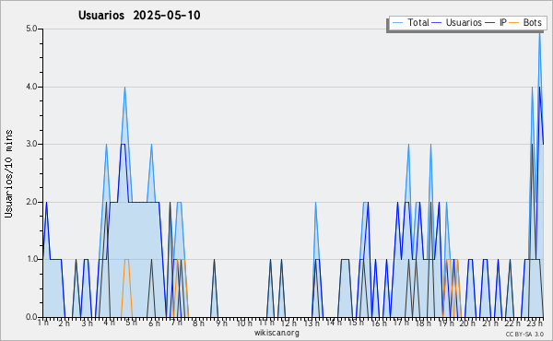This screenshot has width=553, height=341.
Task: Select the 'Total' legend entry
Action: 410,22
